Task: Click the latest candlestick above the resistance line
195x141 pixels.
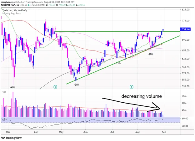Action: click(163, 30)
